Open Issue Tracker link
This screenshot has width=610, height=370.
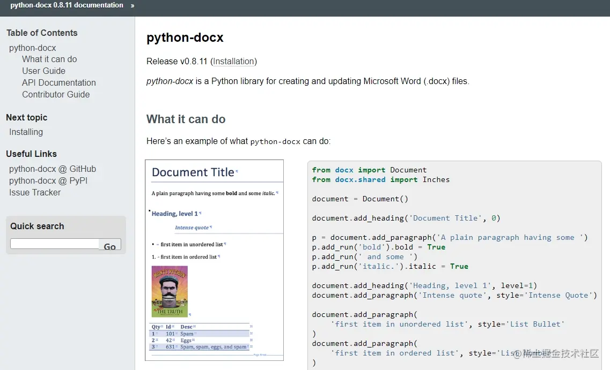(x=35, y=193)
